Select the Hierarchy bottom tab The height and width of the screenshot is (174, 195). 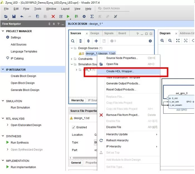point(77,100)
